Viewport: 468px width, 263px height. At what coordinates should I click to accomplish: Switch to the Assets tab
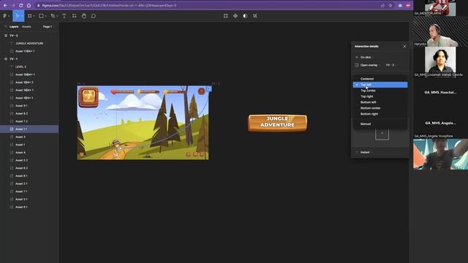pyautogui.click(x=26, y=26)
